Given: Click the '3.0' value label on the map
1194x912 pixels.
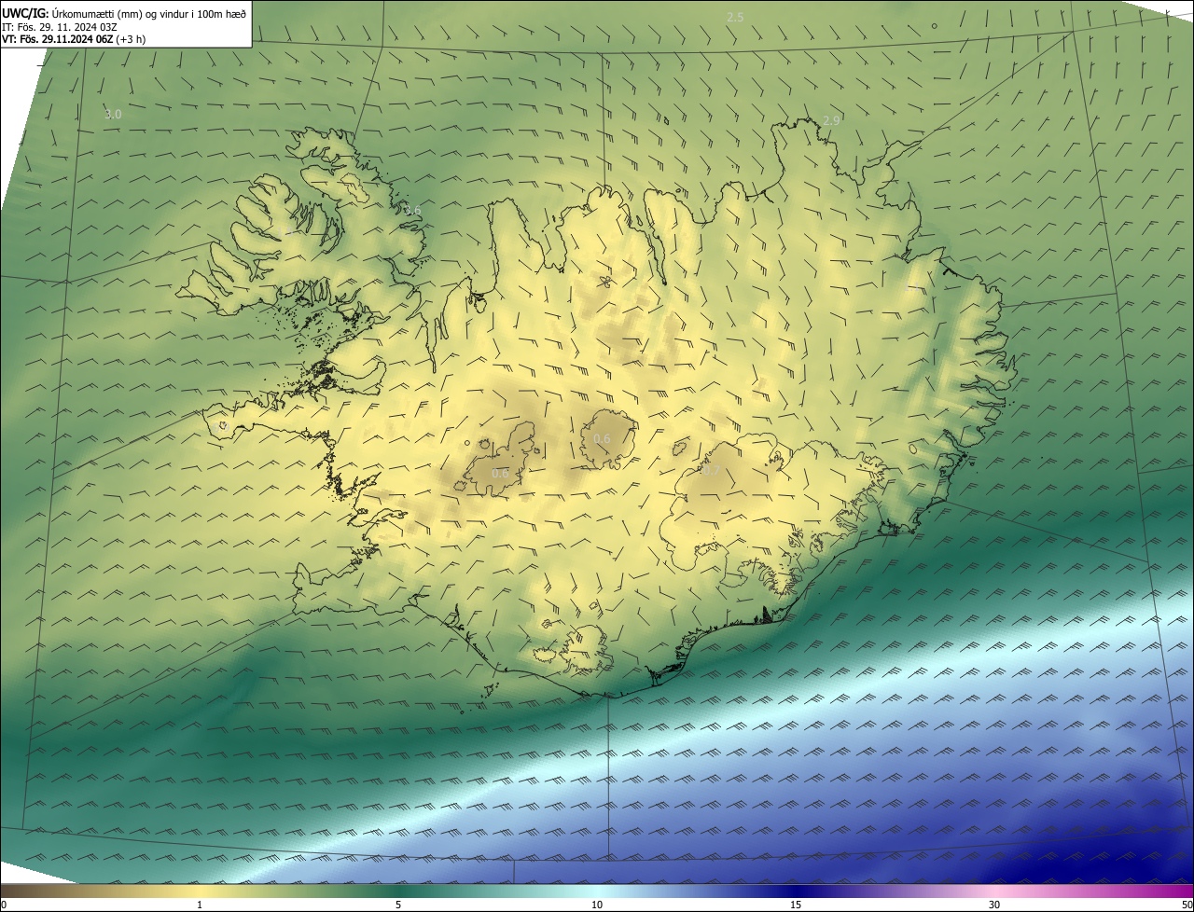Looking at the screenshot, I should tap(113, 115).
